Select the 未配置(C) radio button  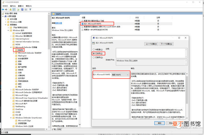click(94, 49)
